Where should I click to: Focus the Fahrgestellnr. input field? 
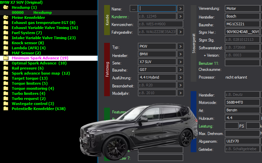tap(157, 32)
